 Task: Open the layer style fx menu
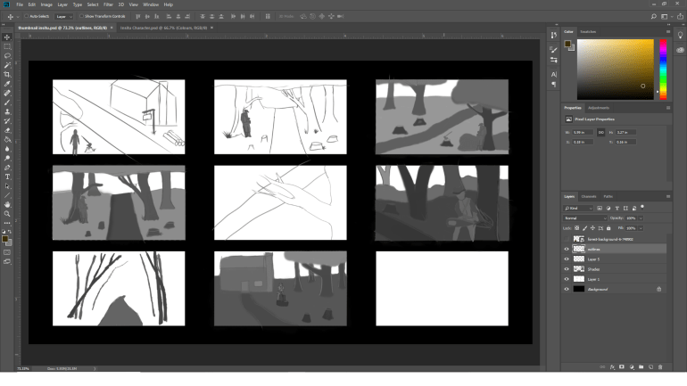pyautogui.click(x=612, y=366)
